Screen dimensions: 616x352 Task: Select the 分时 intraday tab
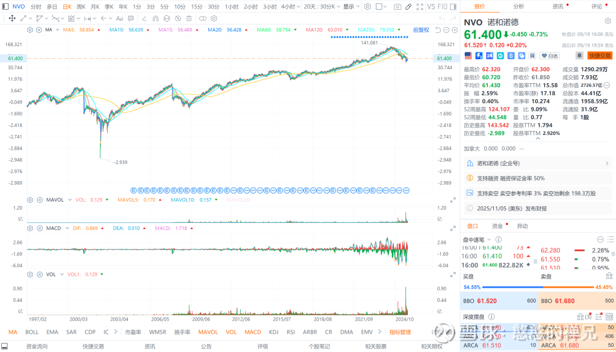click(36, 7)
